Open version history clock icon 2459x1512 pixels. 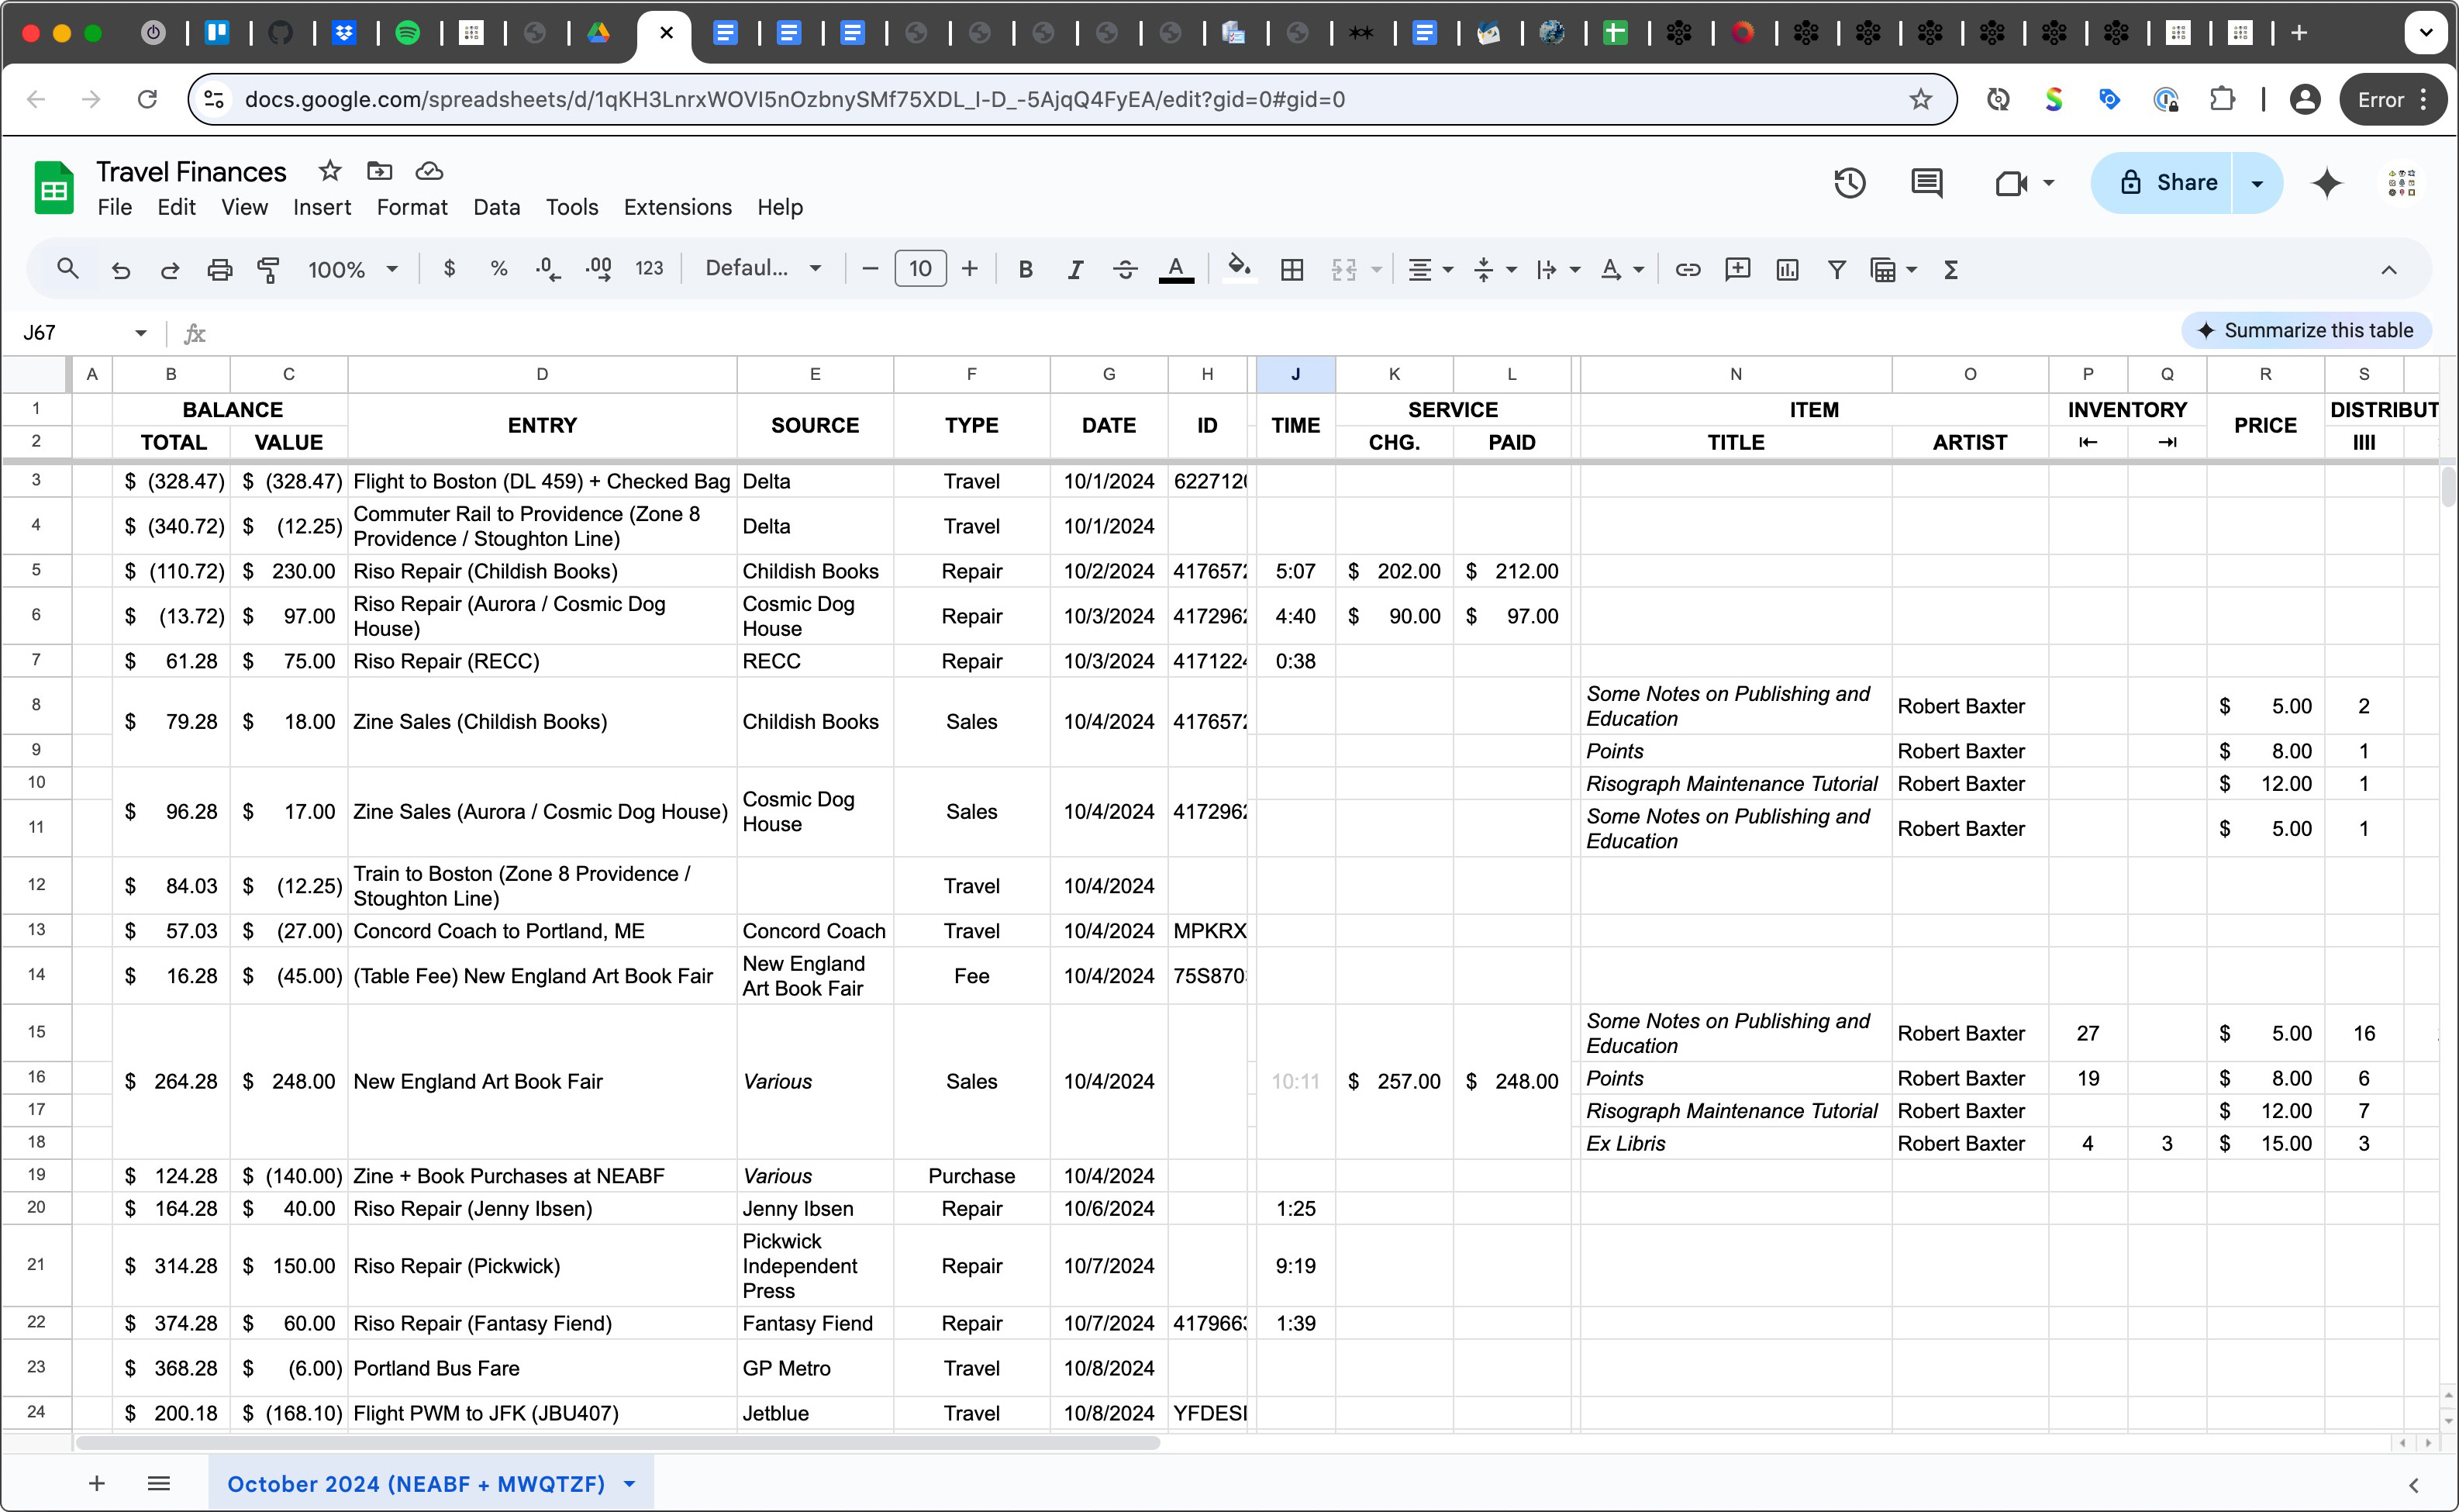point(1849,183)
